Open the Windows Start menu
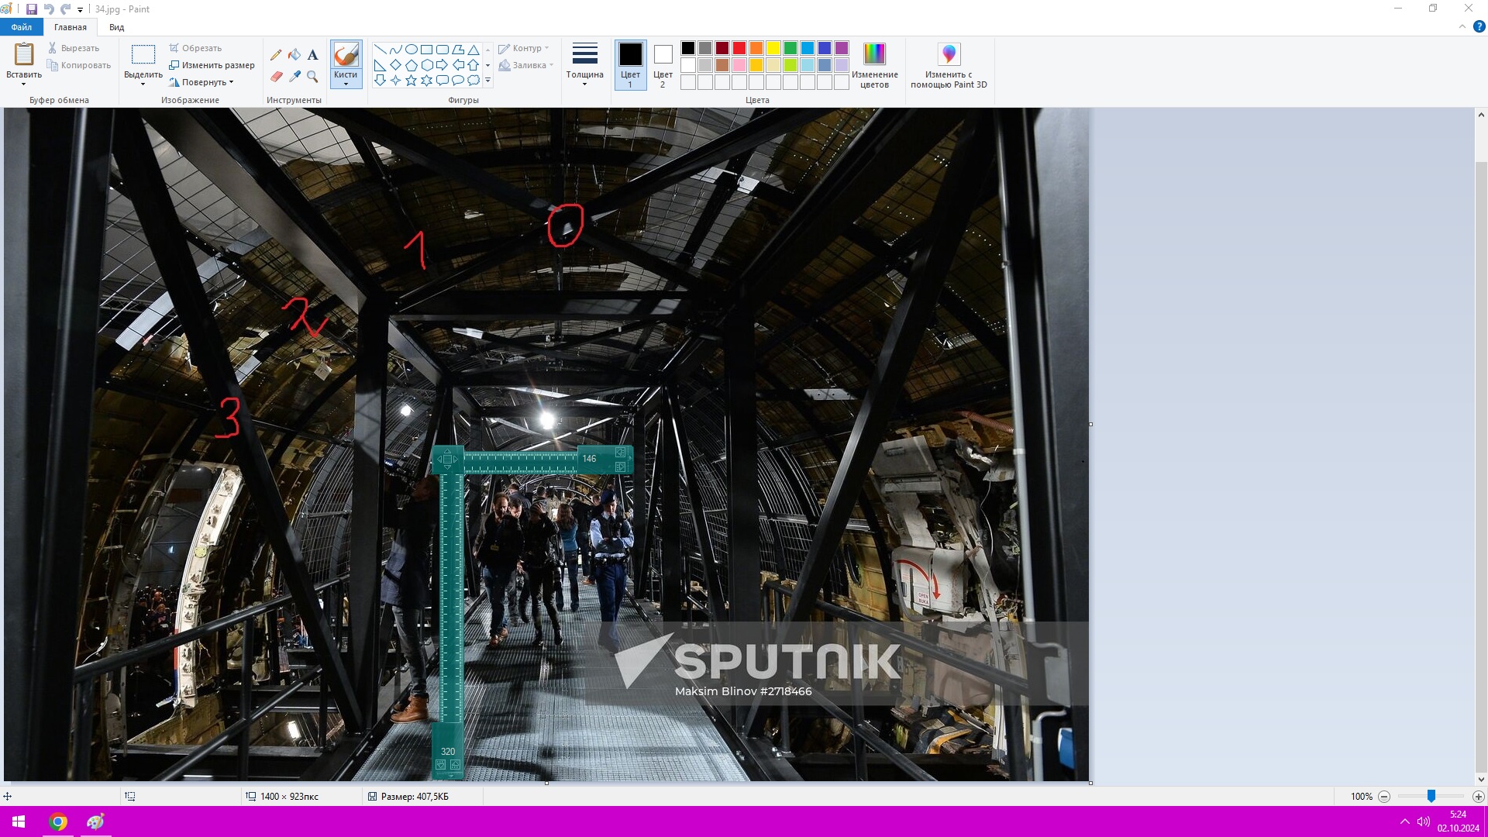The image size is (1488, 837). (x=19, y=821)
